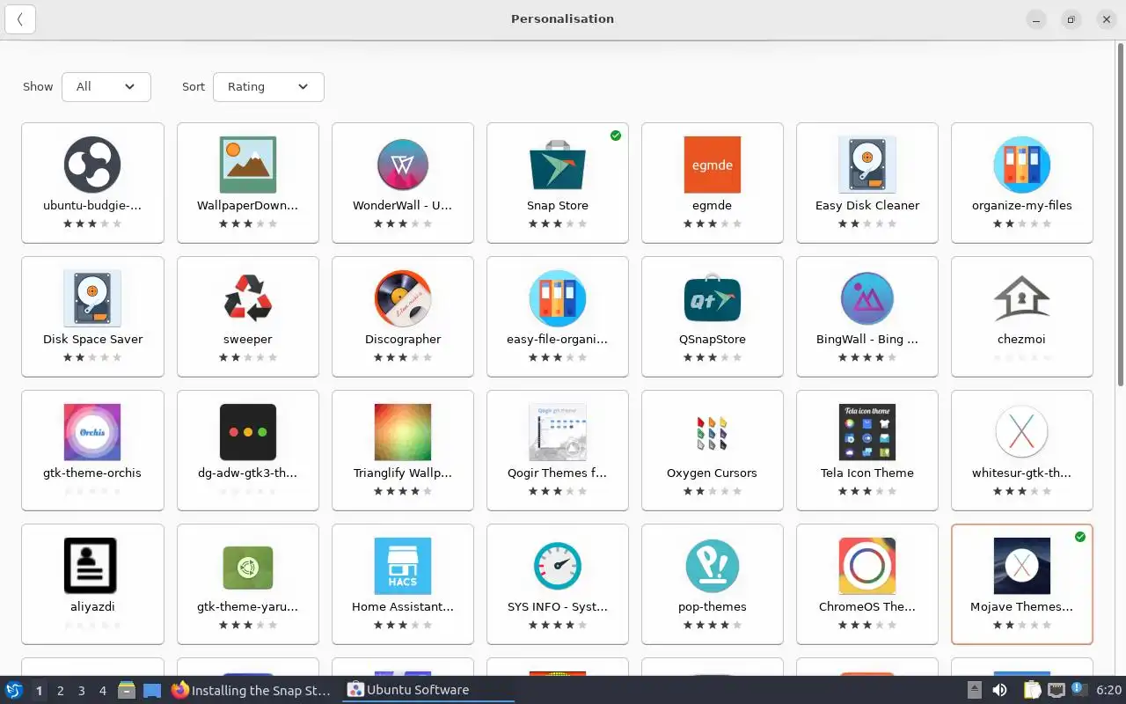Click the volume speaker tray icon
Screen dimensions: 1126x704
(x=999, y=690)
